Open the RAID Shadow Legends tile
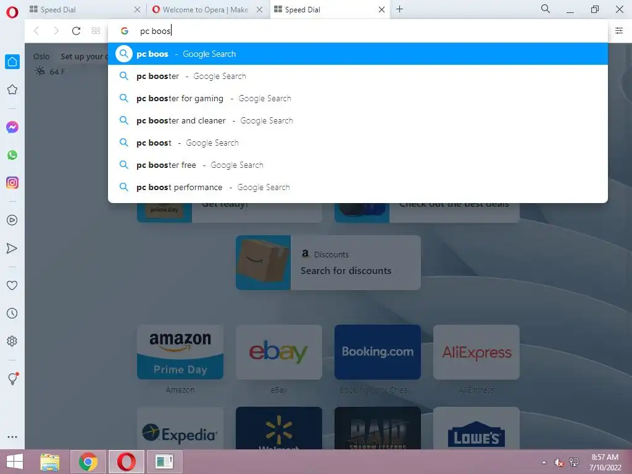This screenshot has height=474, width=632. [378, 428]
